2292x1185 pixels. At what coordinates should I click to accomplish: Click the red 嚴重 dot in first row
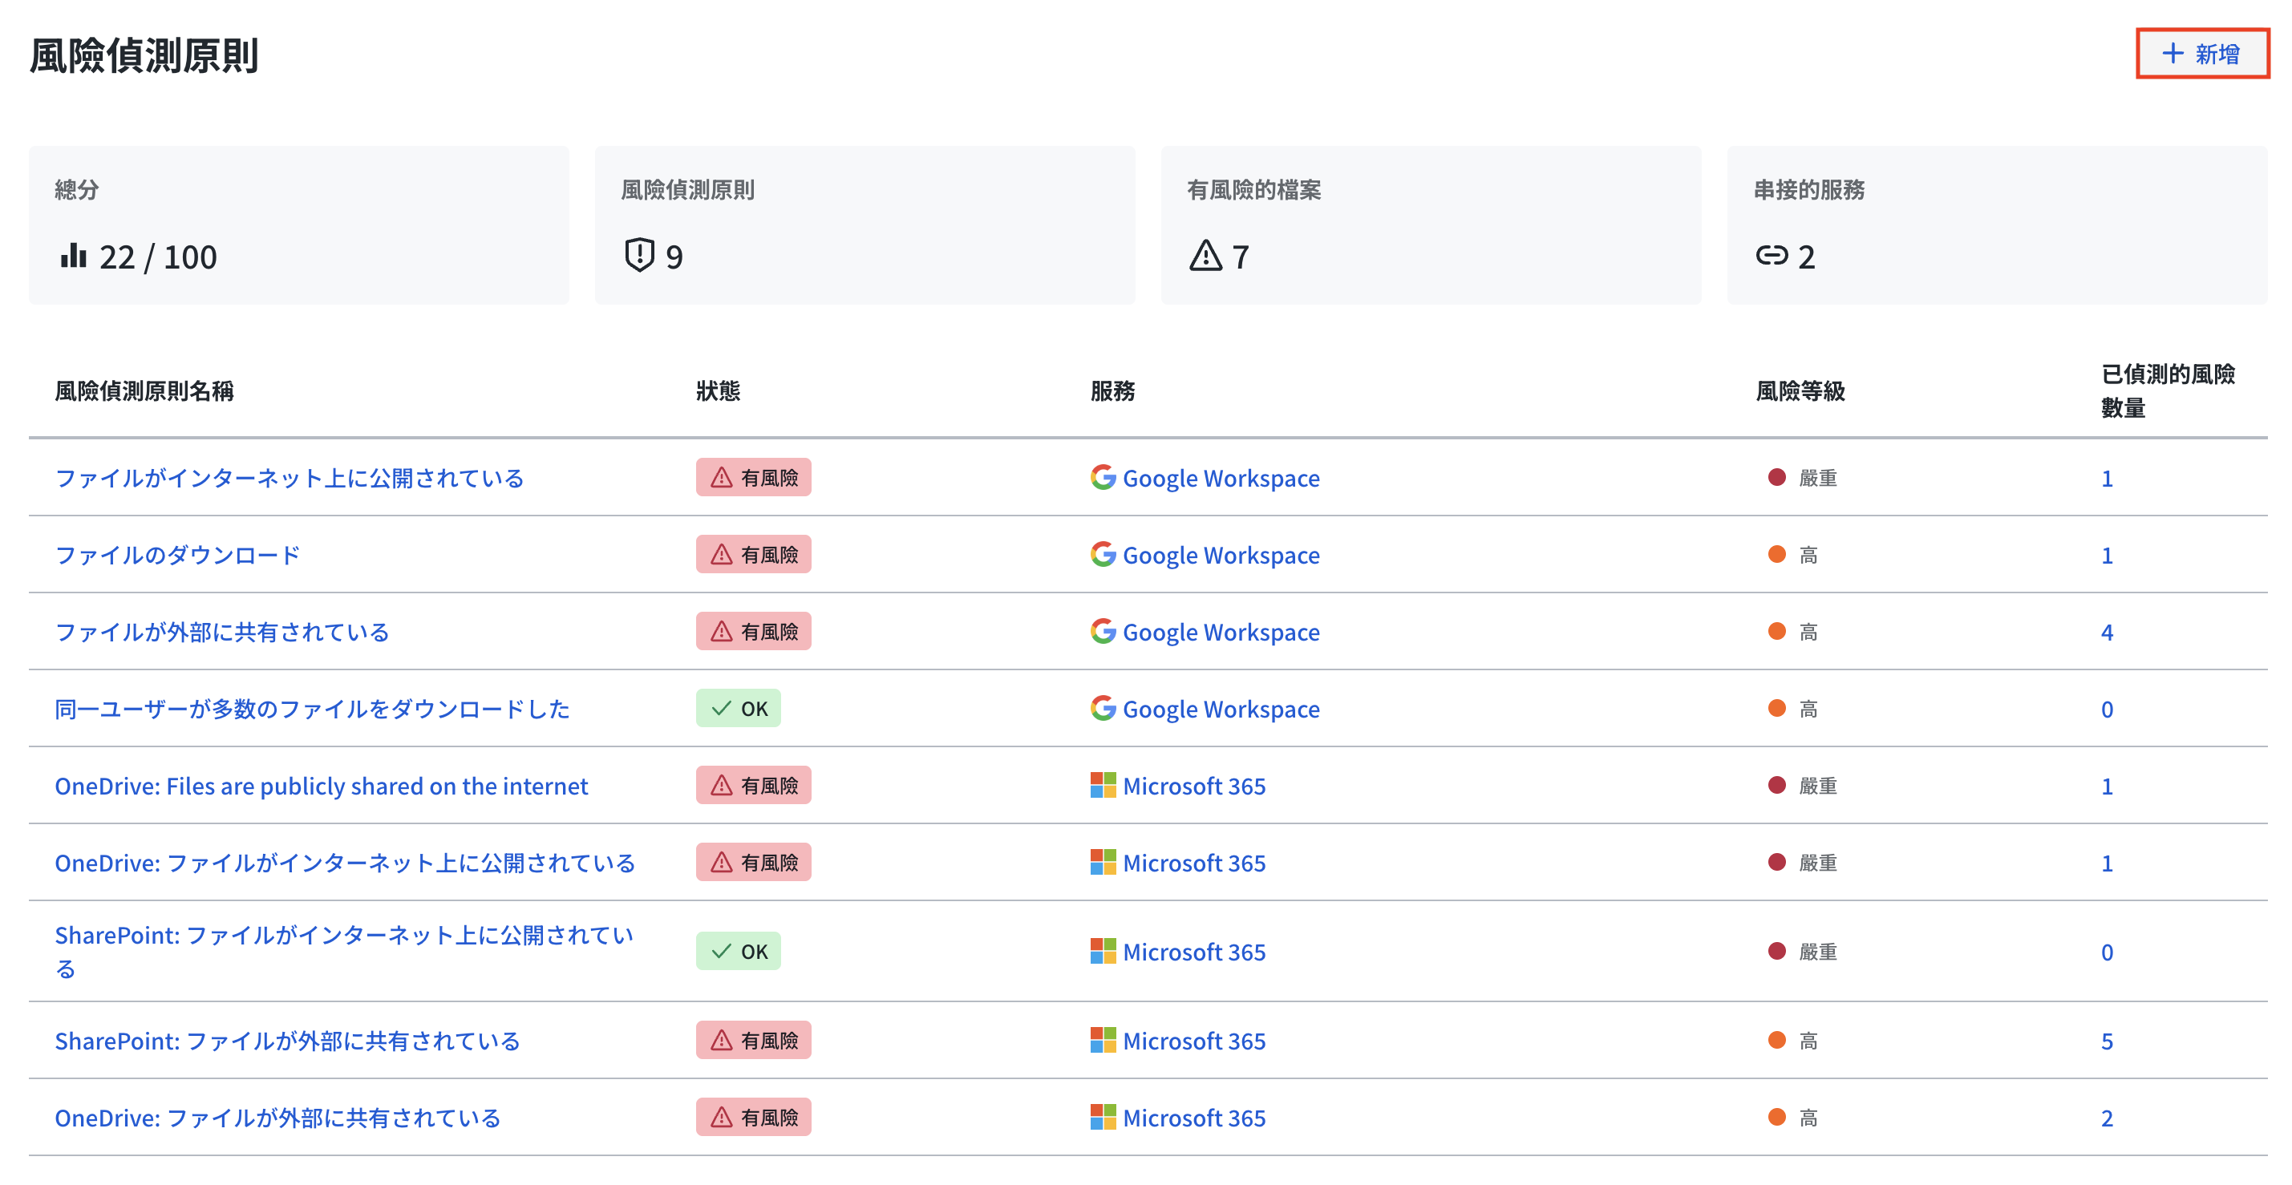pyautogui.click(x=1777, y=477)
